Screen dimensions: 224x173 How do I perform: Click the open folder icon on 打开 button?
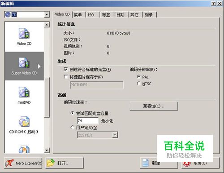click(51, 163)
